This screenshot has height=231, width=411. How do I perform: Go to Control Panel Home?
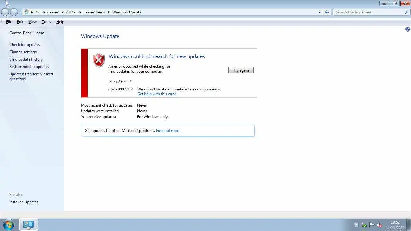[27, 33]
